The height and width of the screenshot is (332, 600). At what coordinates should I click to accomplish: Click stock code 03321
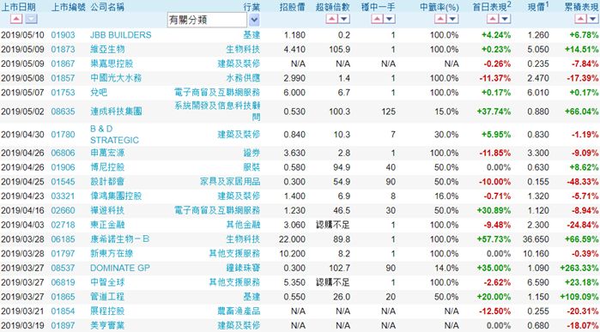pyautogui.click(x=63, y=196)
